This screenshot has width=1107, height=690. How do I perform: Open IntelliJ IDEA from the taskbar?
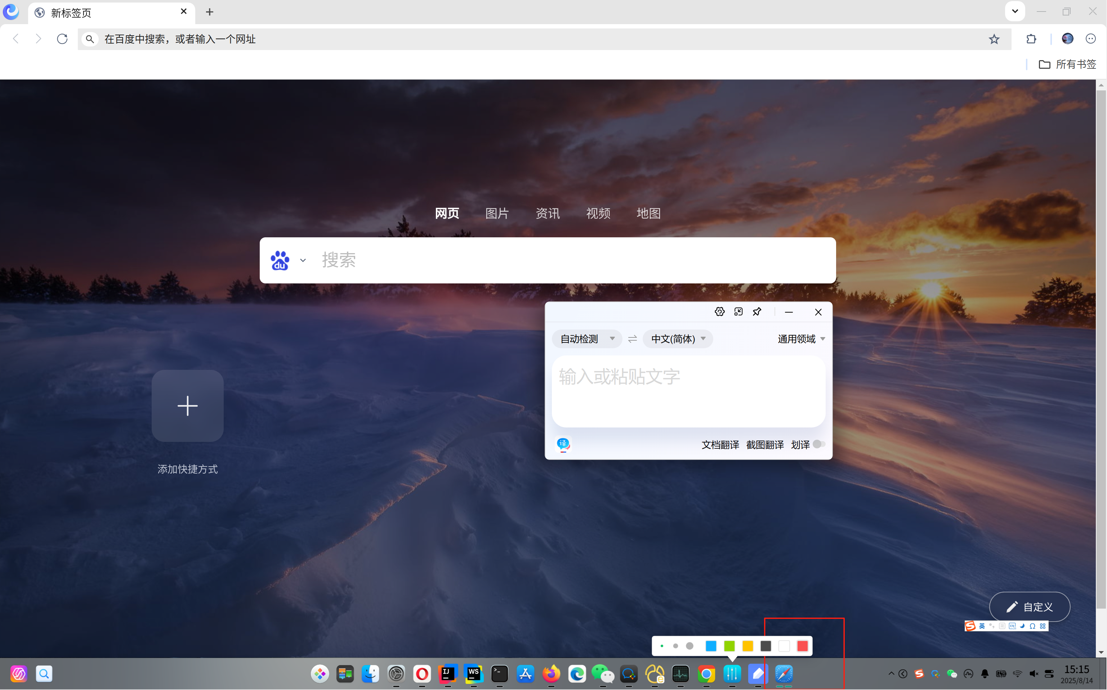click(x=448, y=673)
